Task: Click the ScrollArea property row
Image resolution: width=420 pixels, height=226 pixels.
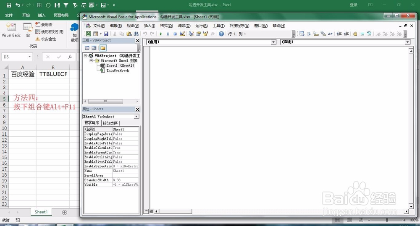Action: [111, 175]
